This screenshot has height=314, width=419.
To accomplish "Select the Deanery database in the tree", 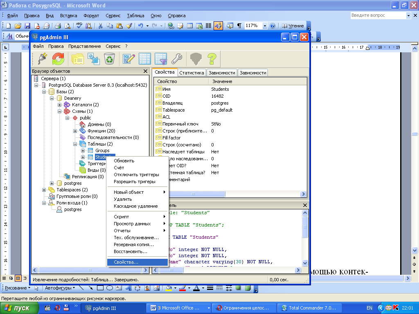I will pos(72,98).
